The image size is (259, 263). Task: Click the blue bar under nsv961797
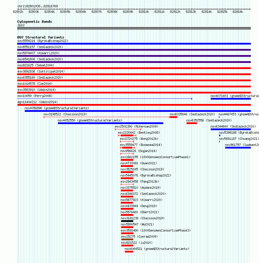238,148
